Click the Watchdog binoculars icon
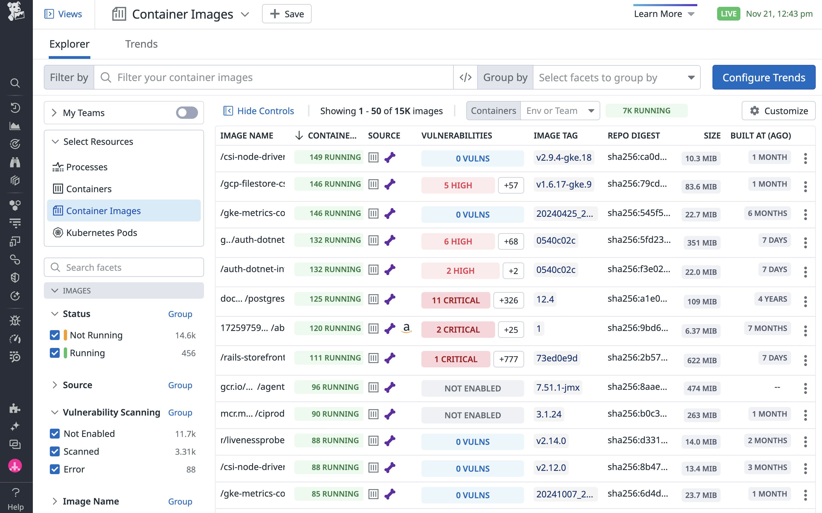822x513 pixels. [15, 162]
